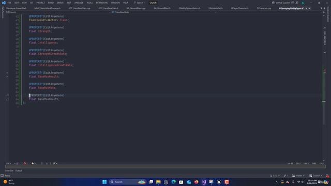Click 'float Strength;' code line
The image size is (331, 186).
[40, 31]
